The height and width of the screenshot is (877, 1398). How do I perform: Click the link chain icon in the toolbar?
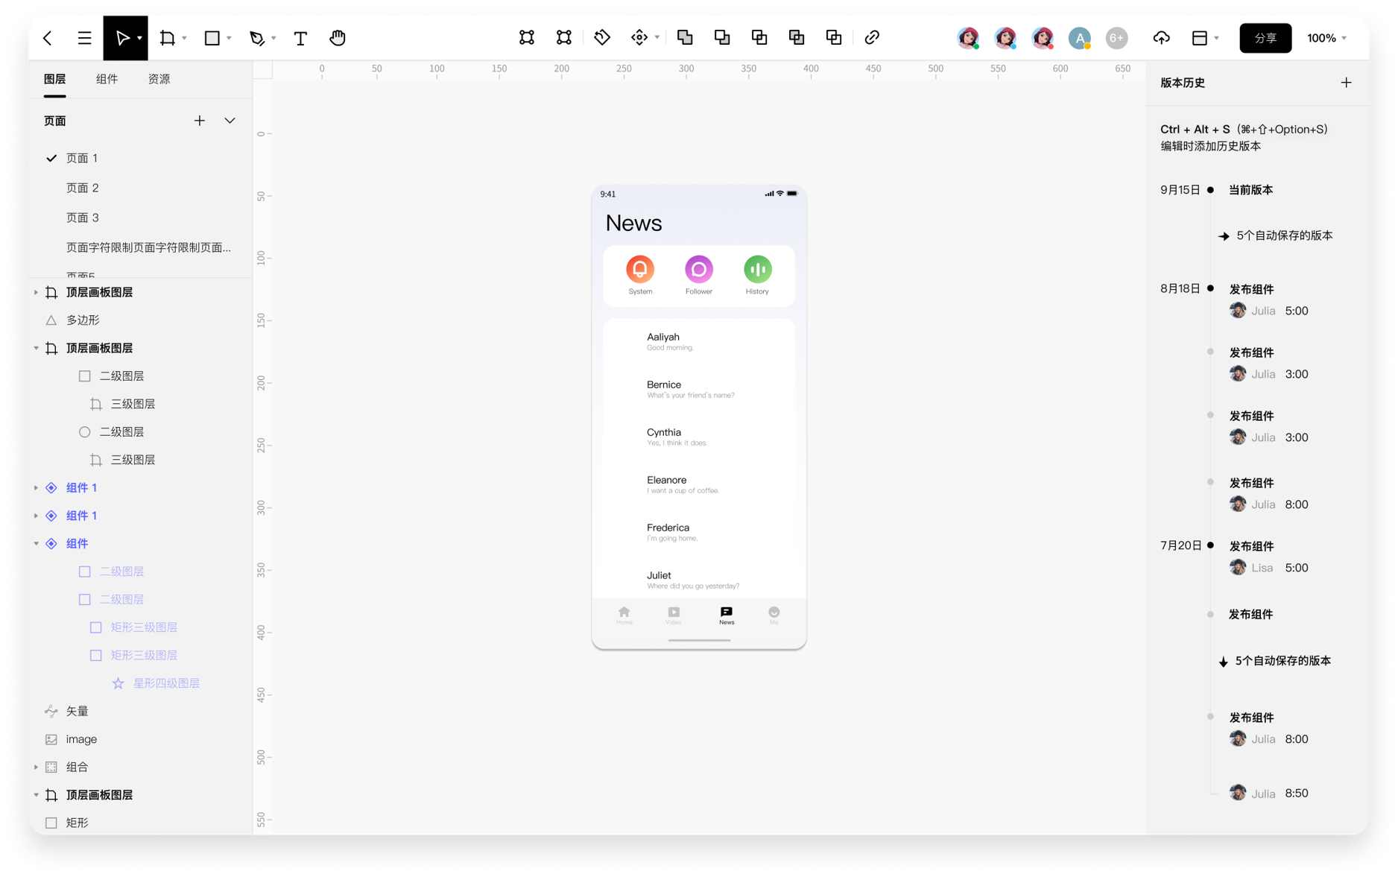[x=872, y=37]
